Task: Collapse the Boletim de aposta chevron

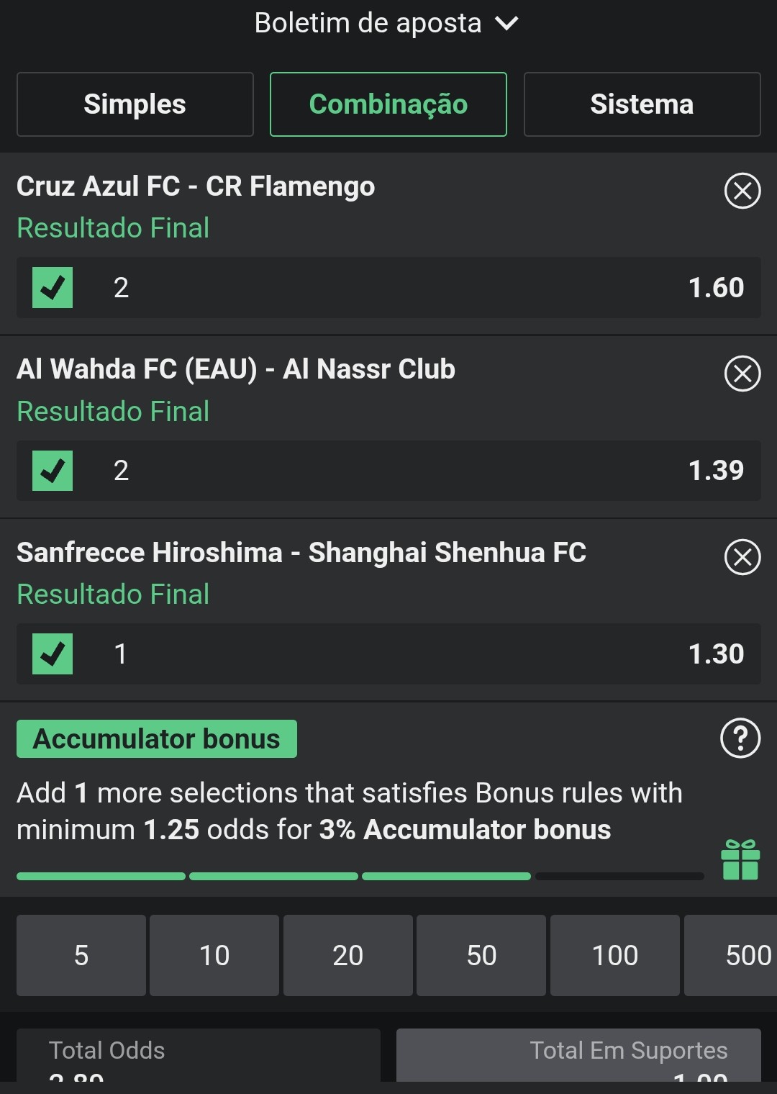Action: point(506,24)
